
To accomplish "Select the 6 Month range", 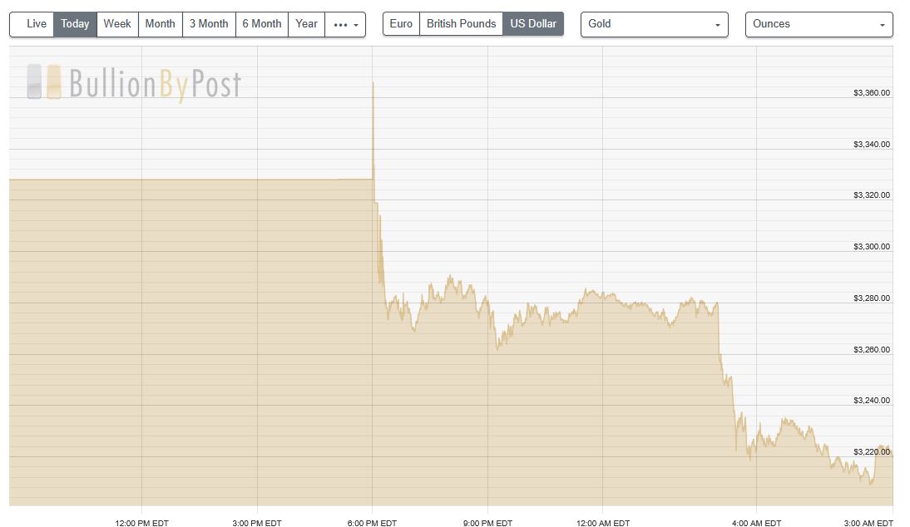I will (262, 24).
